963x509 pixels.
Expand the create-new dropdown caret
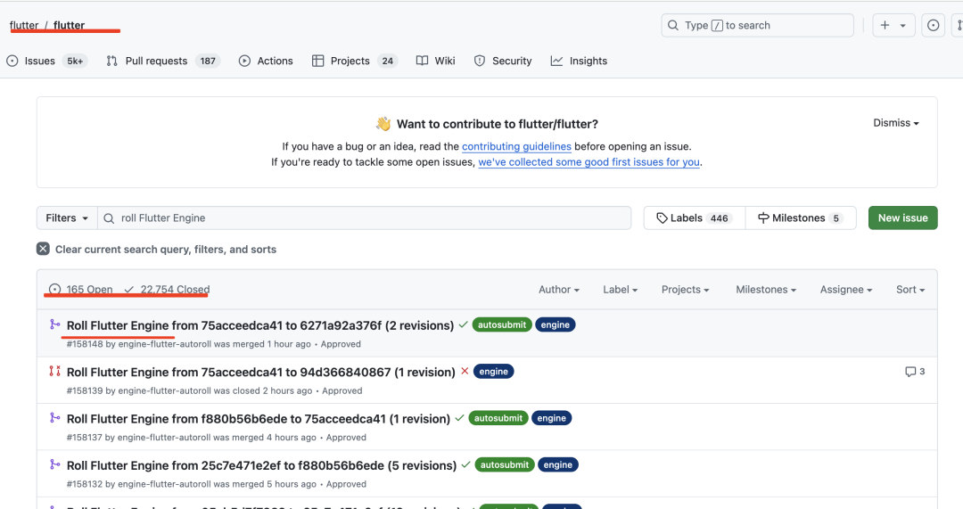tap(902, 26)
